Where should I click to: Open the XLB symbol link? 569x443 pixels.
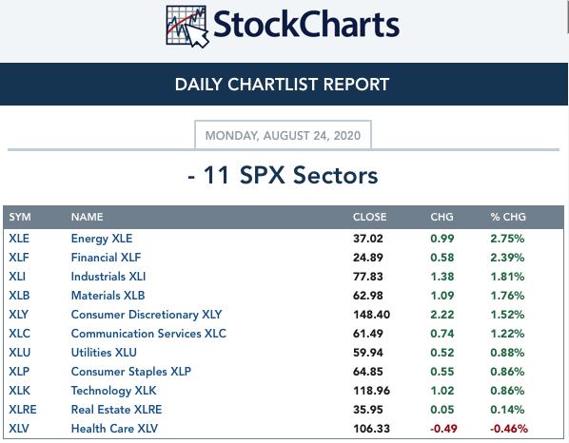tap(19, 296)
